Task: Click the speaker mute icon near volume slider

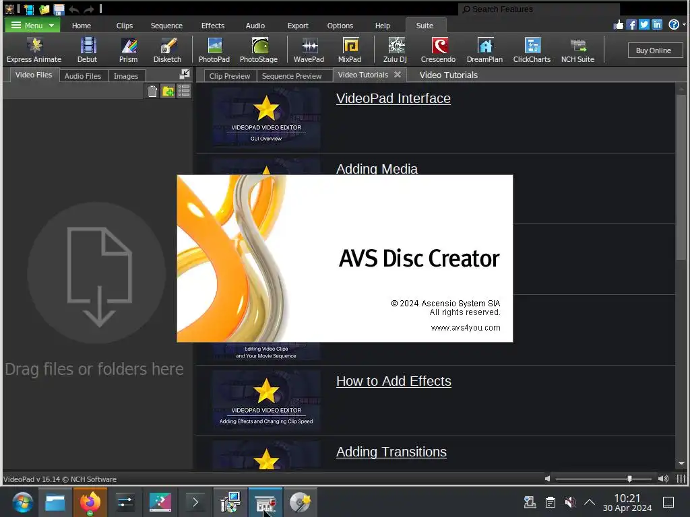Action: tap(547, 479)
